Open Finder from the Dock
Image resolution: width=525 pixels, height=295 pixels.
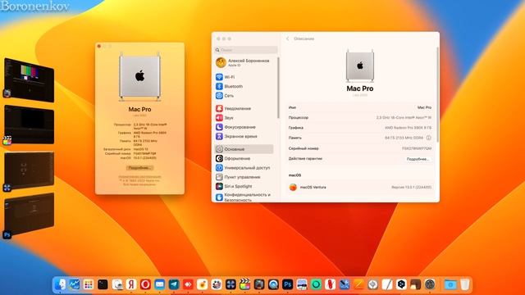(60, 284)
